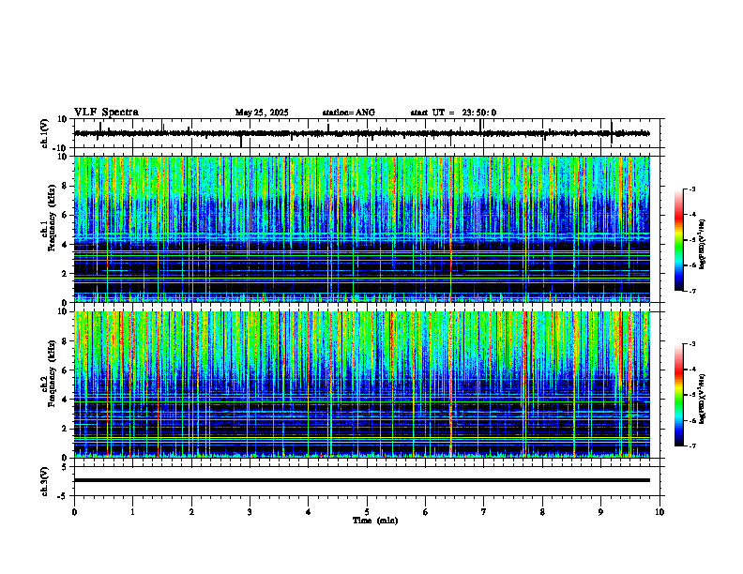Click time axis tick label "5"
This screenshot has height=574, width=743.
(x=367, y=512)
